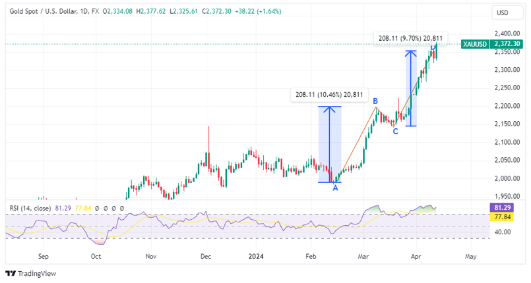Image resolution: width=531 pixels, height=283 pixels.
Task: Click the 81.29 value in RSI legend
Action: coord(63,209)
